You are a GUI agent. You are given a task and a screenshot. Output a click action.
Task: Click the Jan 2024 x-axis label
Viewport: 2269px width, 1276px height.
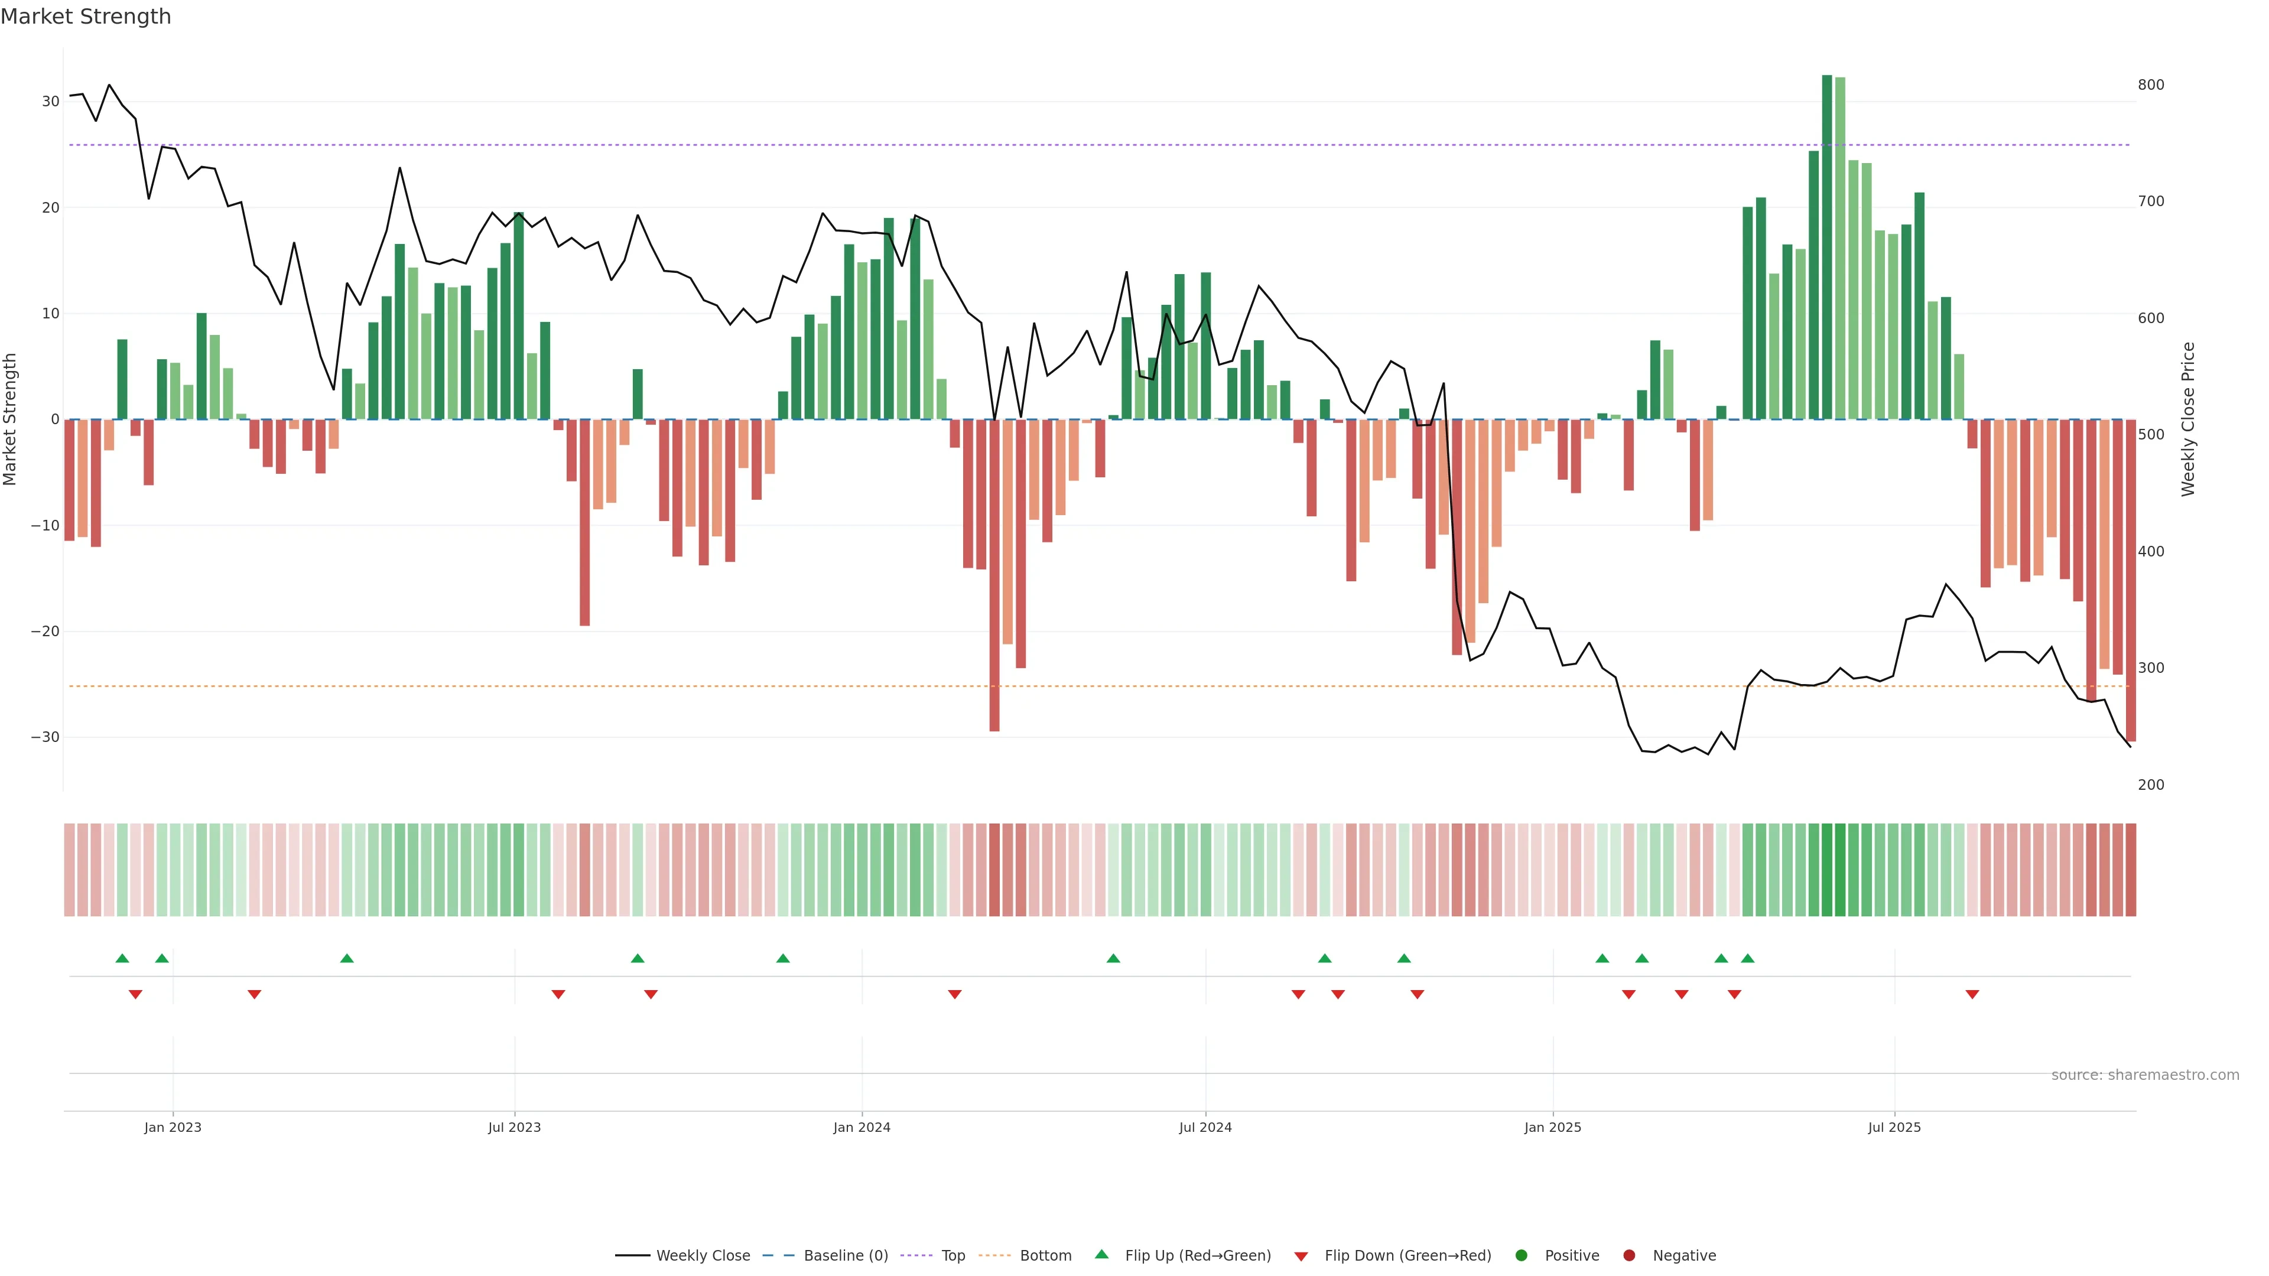tap(862, 1127)
